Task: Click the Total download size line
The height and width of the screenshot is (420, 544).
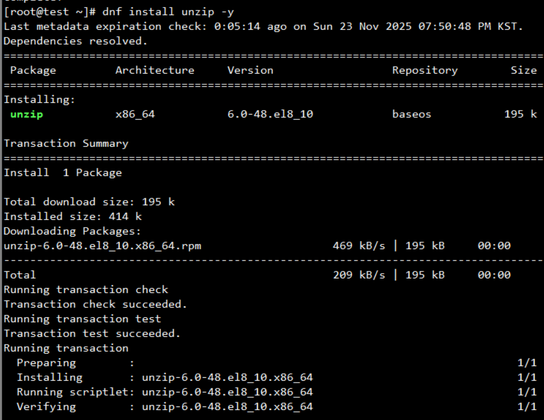Action: pyautogui.click(x=89, y=202)
